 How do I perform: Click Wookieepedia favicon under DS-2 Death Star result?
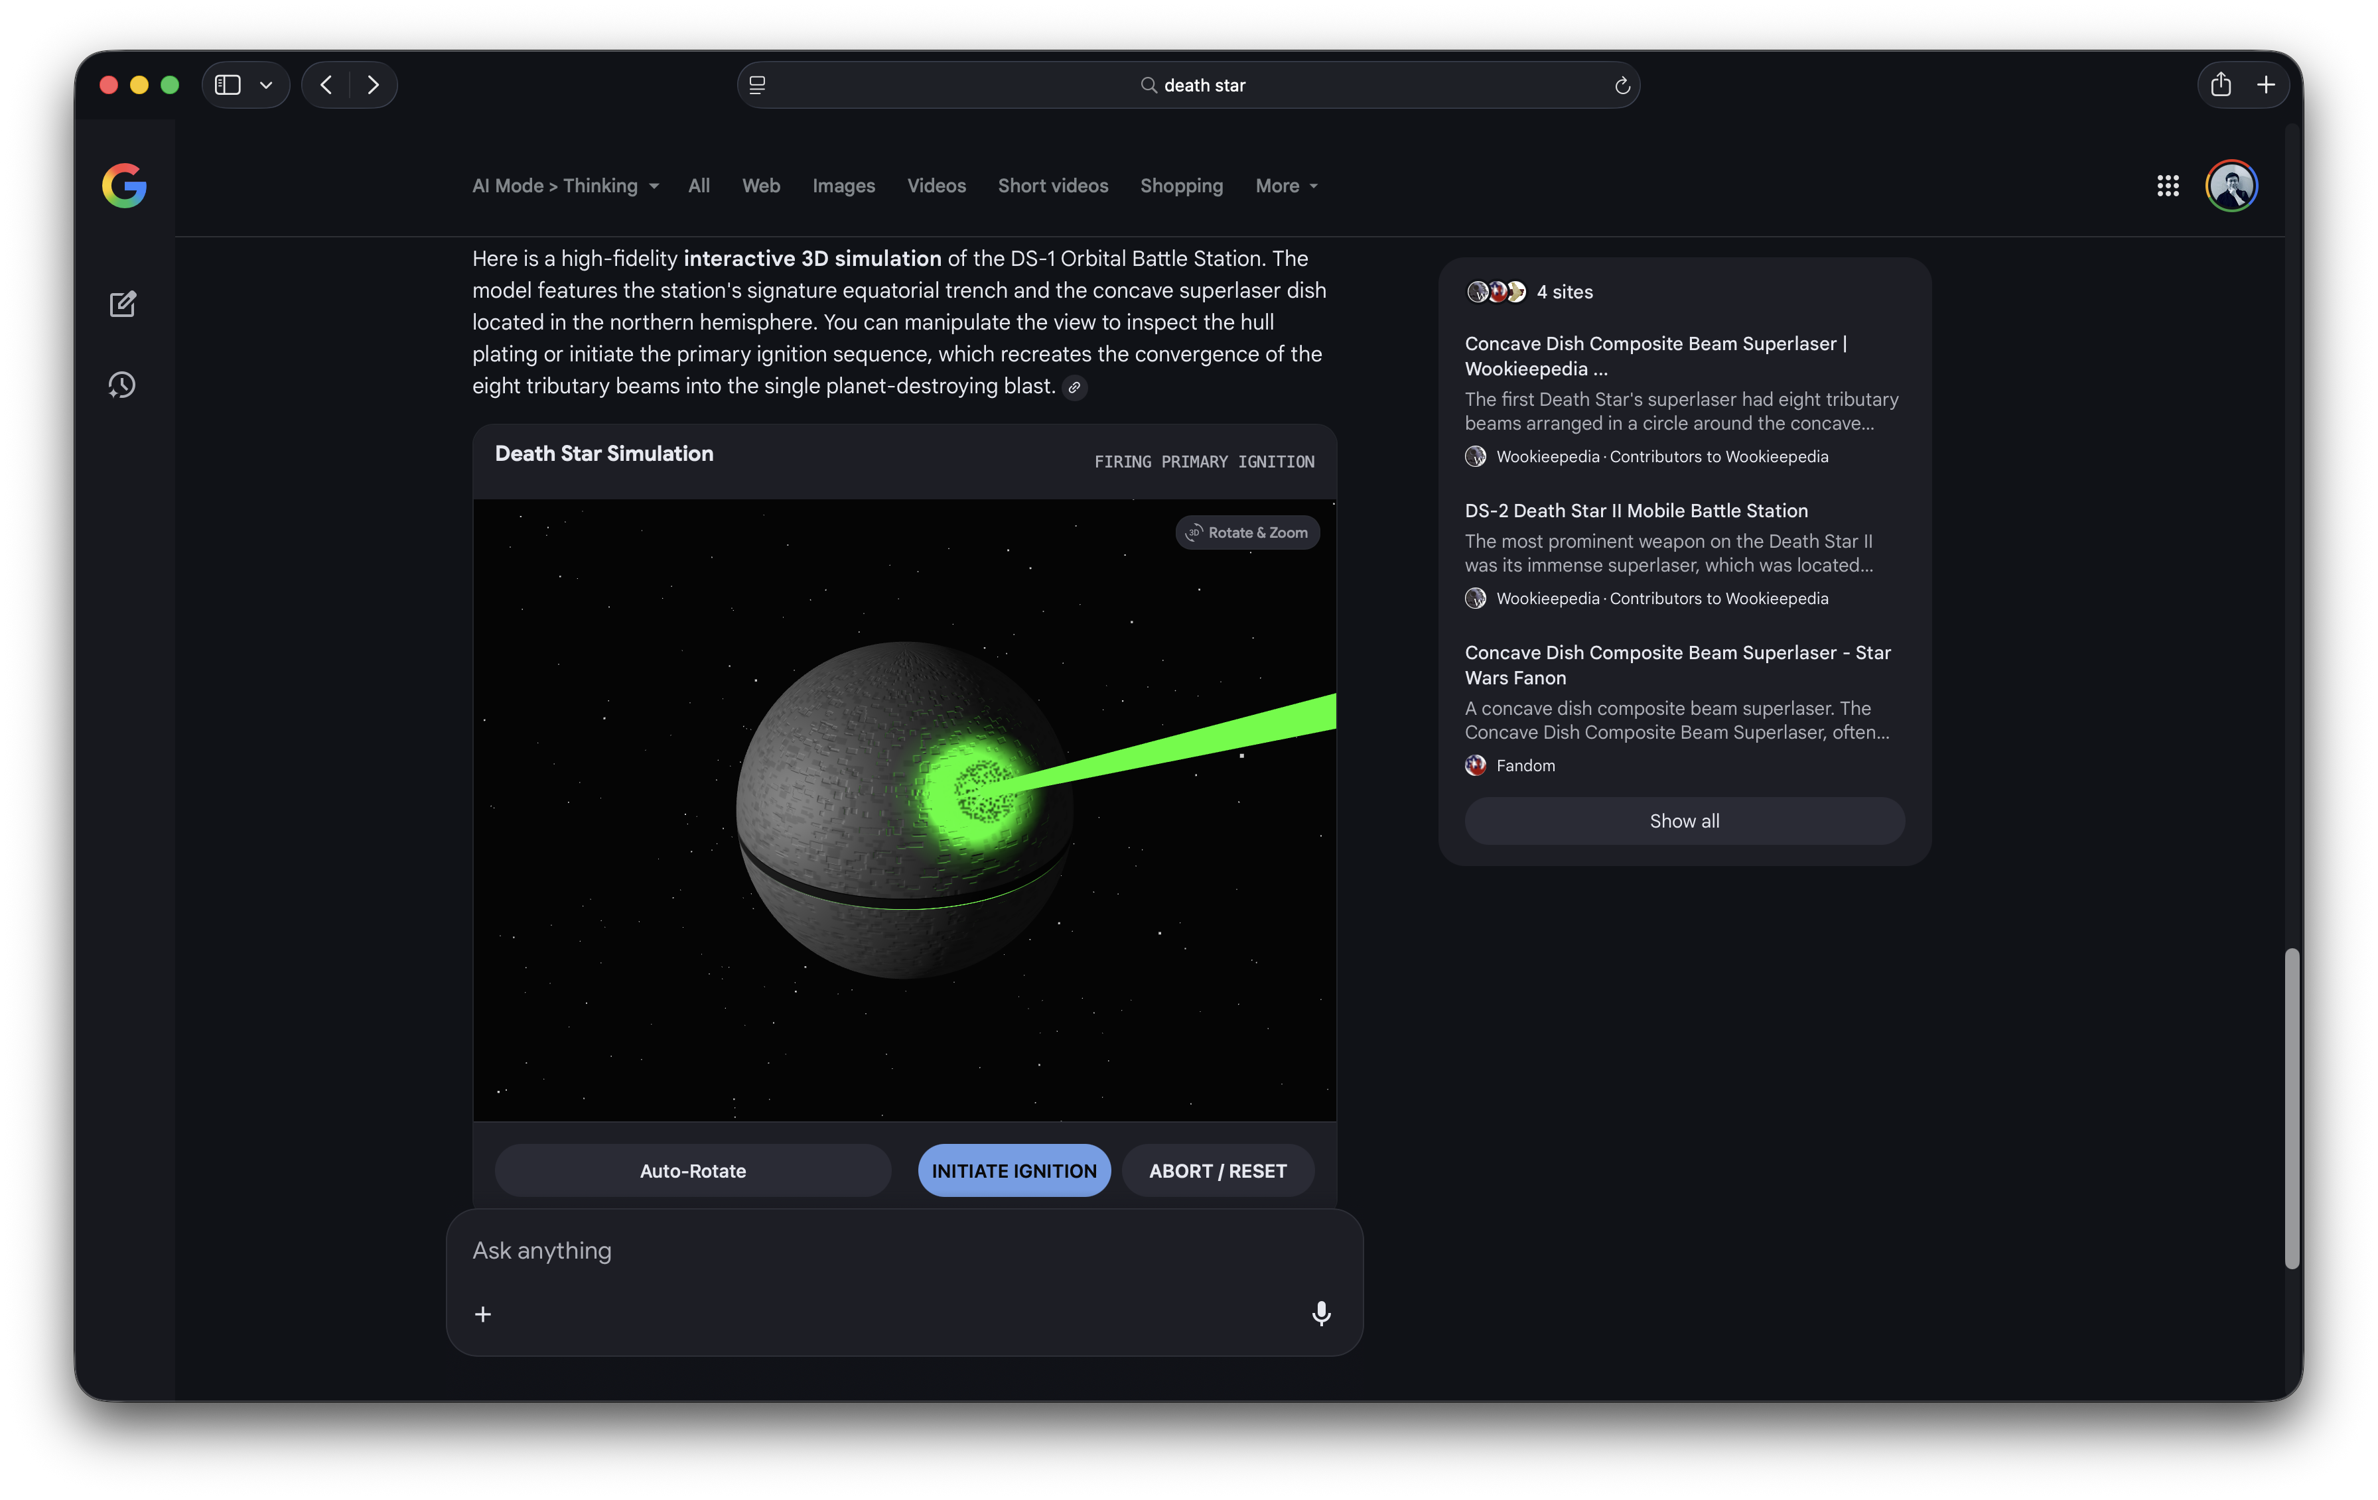pos(1476,599)
